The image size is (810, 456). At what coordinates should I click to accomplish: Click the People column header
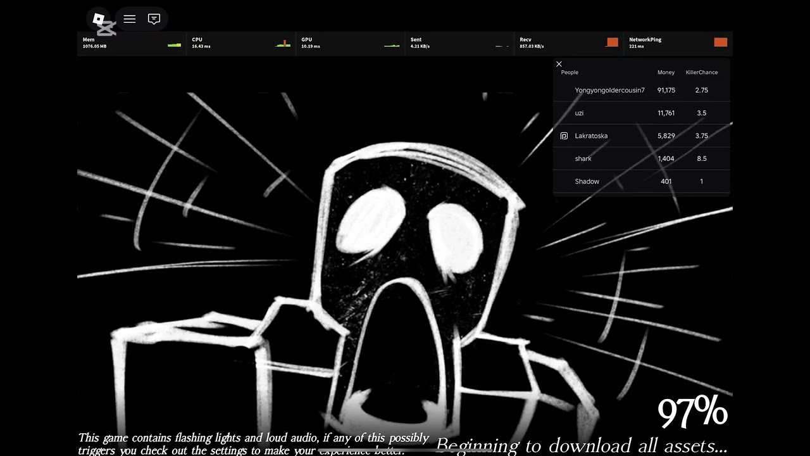[x=570, y=72]
